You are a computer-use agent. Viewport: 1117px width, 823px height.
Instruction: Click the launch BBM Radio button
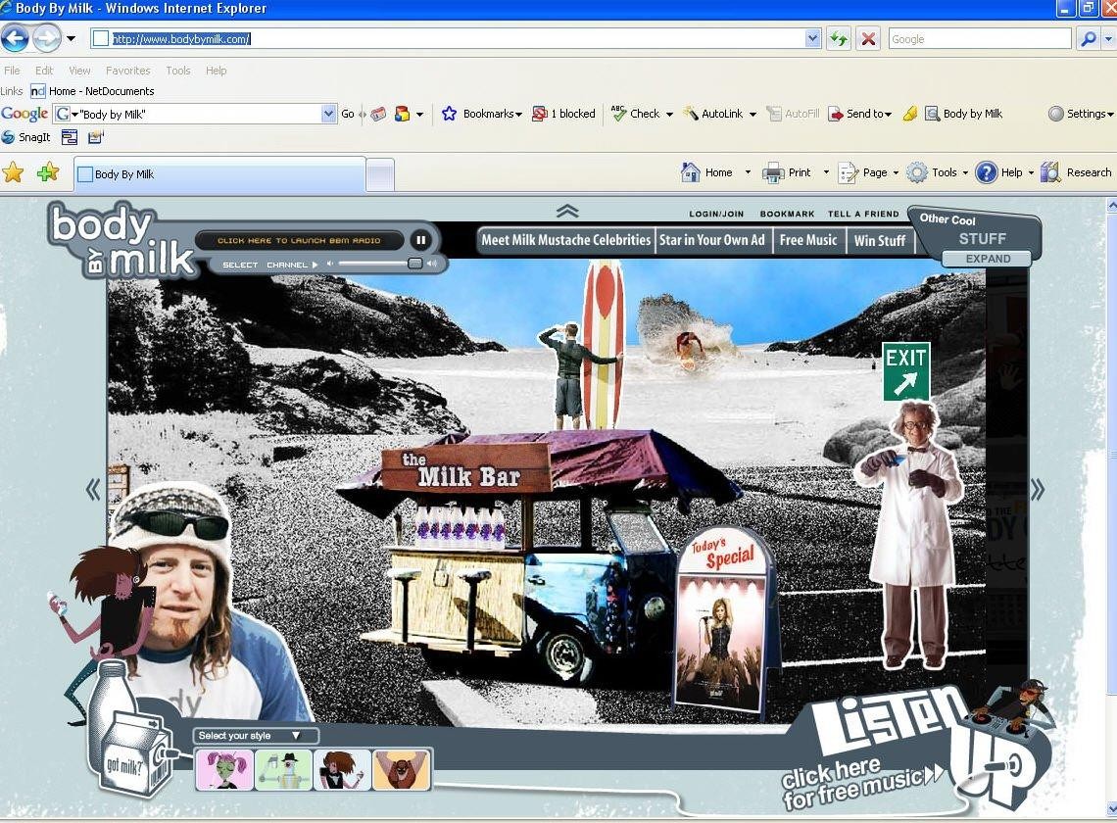click(x=299, y=240)
